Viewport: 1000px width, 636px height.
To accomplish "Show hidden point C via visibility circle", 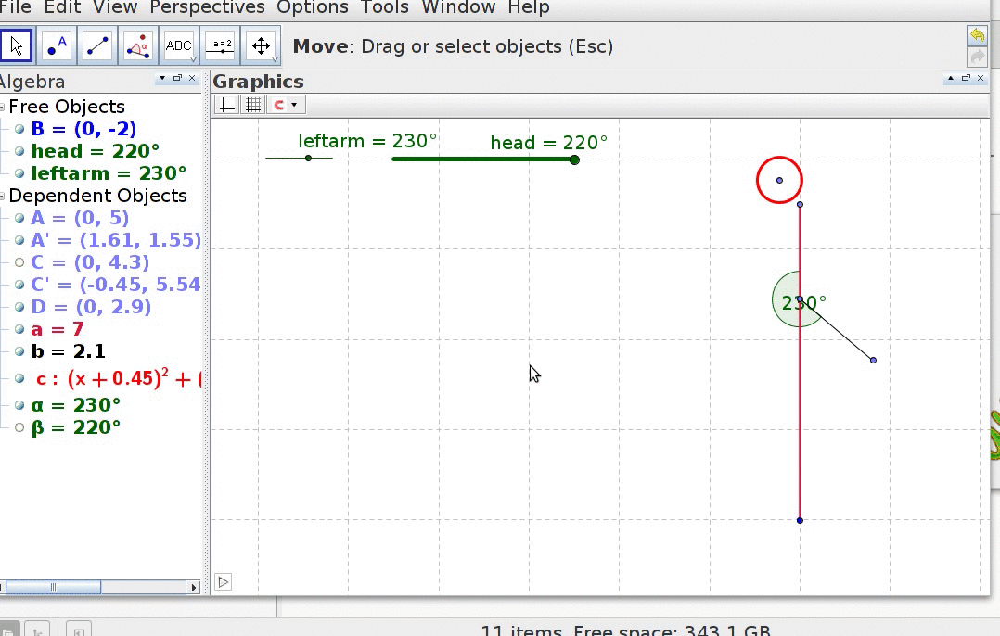I will (x=19, y=262).
